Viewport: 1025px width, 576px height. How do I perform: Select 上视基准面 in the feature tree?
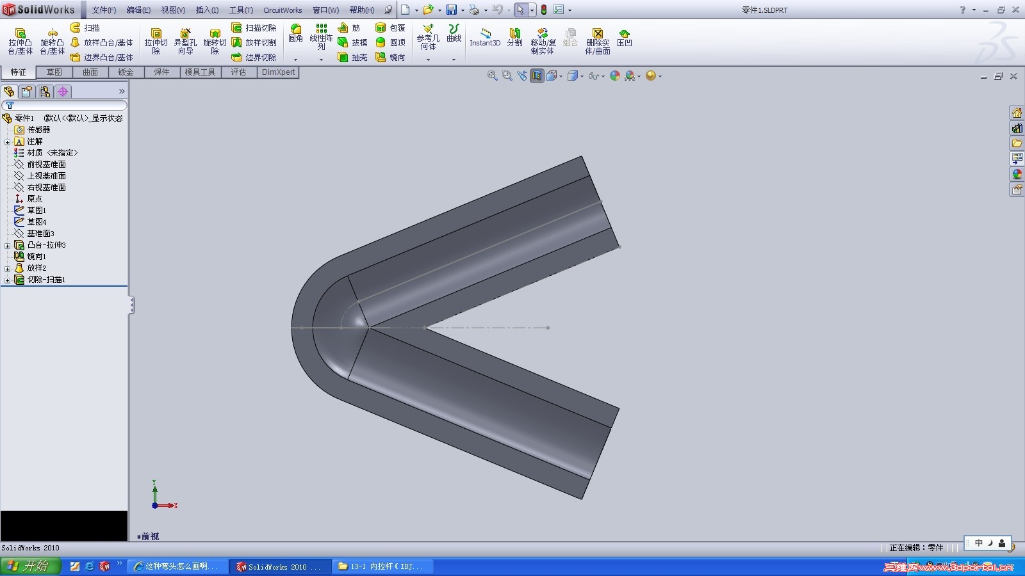pyautogui.click(x=46, y=176)
